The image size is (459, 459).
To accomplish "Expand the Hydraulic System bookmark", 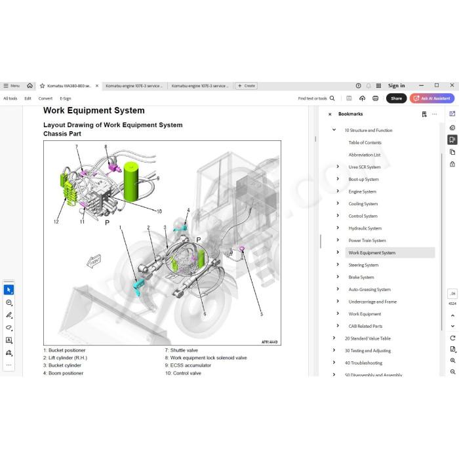I will (x=338, y=228).
